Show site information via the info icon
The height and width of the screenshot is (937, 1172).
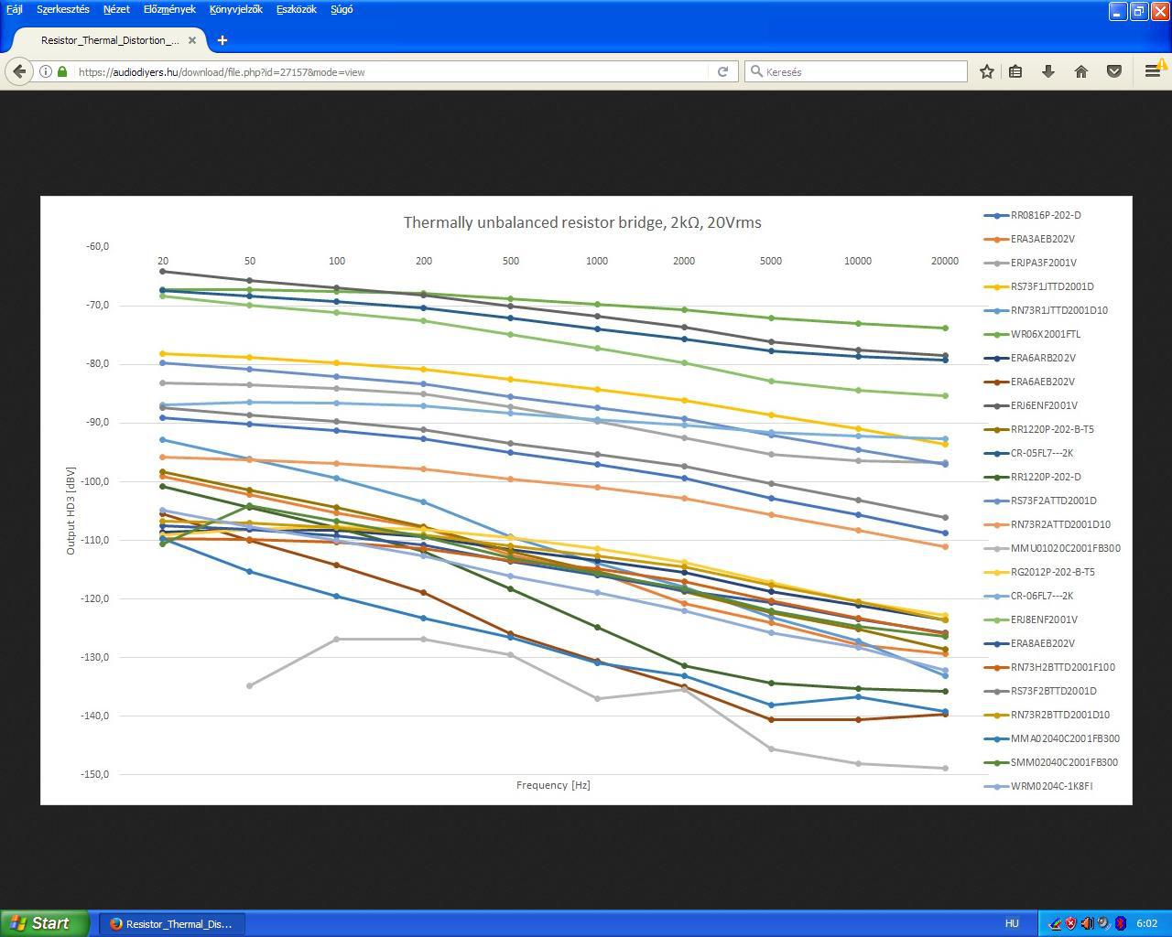(x=45, y=71)
